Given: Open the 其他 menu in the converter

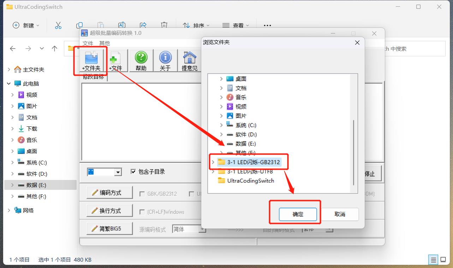Looking at the screenshot, I should tap(105, 43).
